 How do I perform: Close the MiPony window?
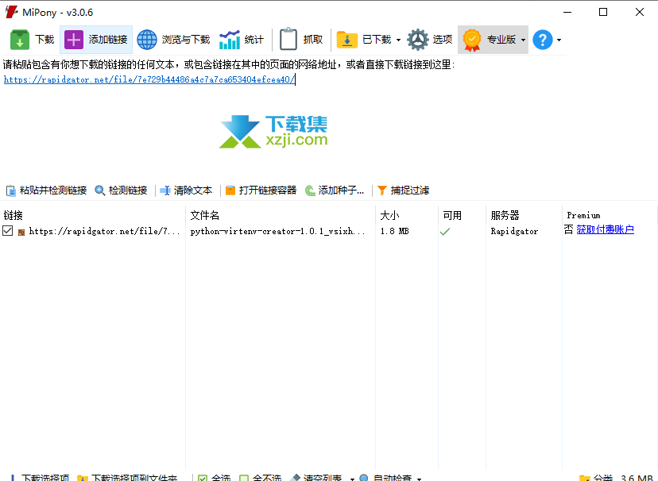coord(640,12)
